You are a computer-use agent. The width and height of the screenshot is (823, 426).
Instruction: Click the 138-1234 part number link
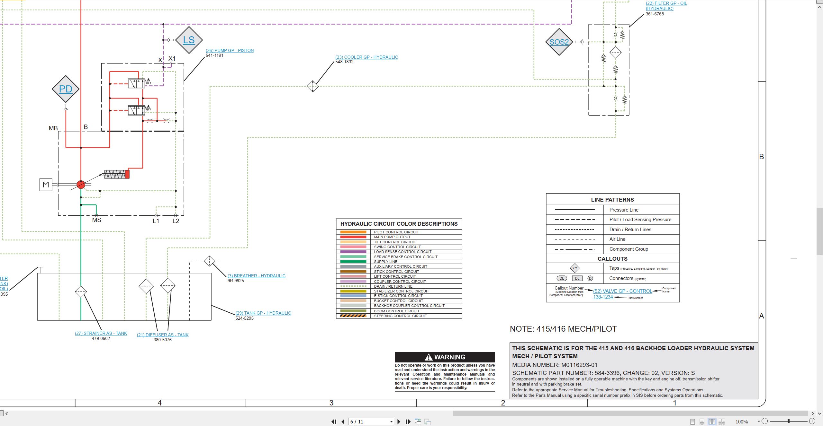click(603, 297)
